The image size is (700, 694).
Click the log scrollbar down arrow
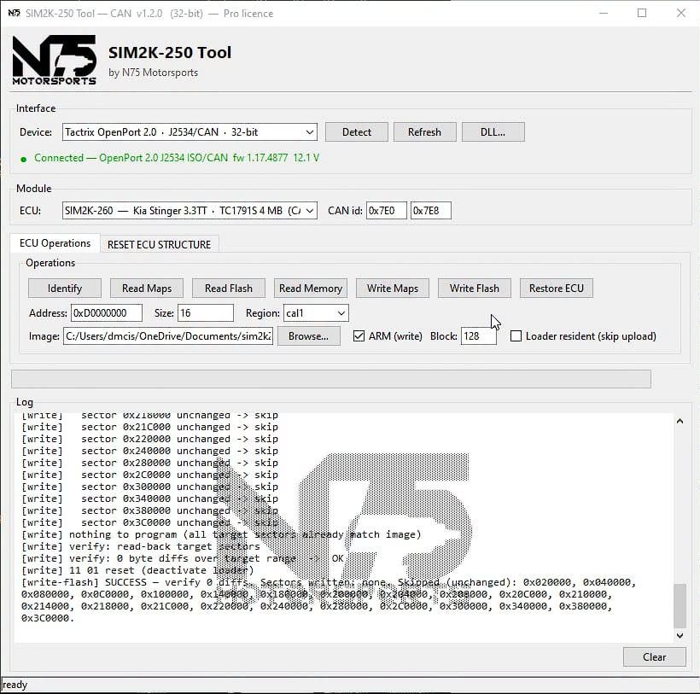click(680, 636)
